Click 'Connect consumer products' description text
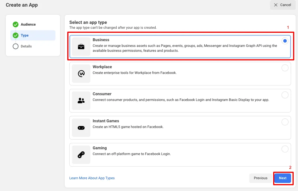 [181, 100]
